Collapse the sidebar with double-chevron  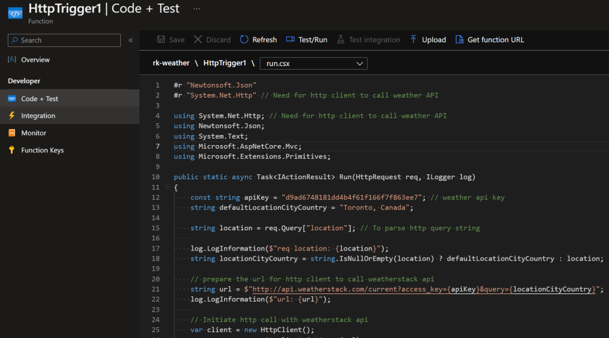[x=130, y=40]
